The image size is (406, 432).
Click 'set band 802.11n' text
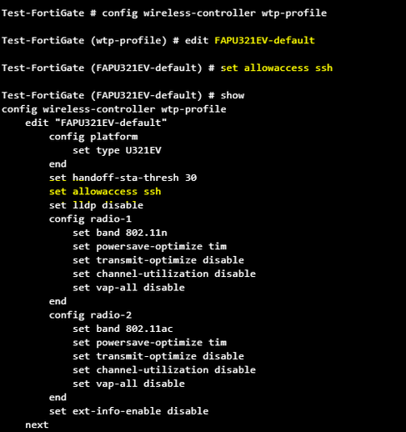pos(120,233)
